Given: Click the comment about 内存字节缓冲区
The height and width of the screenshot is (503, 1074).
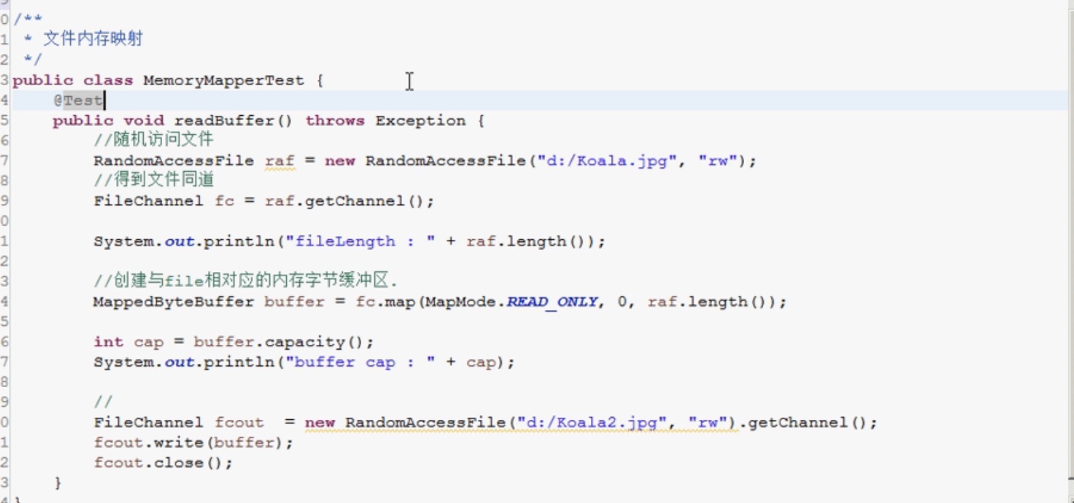Looking at the screenshot, I should (x=245, y=280).
